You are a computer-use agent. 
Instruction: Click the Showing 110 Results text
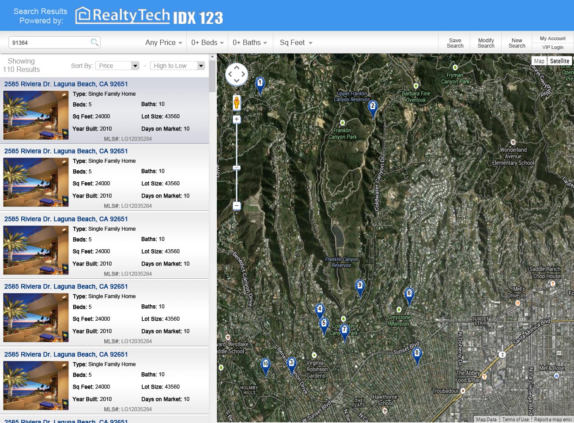coord(21,65)
